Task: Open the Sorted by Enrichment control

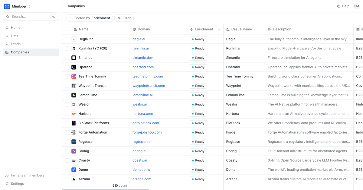Action: tap(90, 18)
